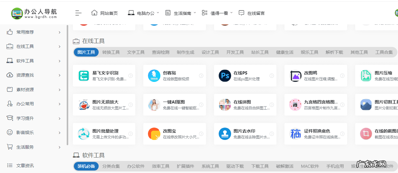Viewport: 398px width, 173px height.
Task: Open the 在线拼图 collage icon
Action: click(x=225, y=105)
